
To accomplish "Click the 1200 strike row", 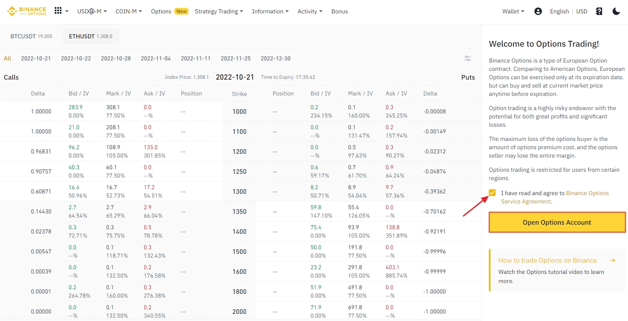I will [x=241, y=151].
